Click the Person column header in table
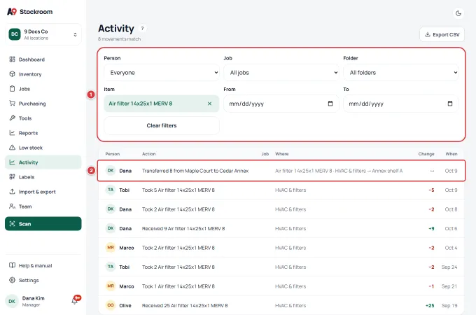 112,154
